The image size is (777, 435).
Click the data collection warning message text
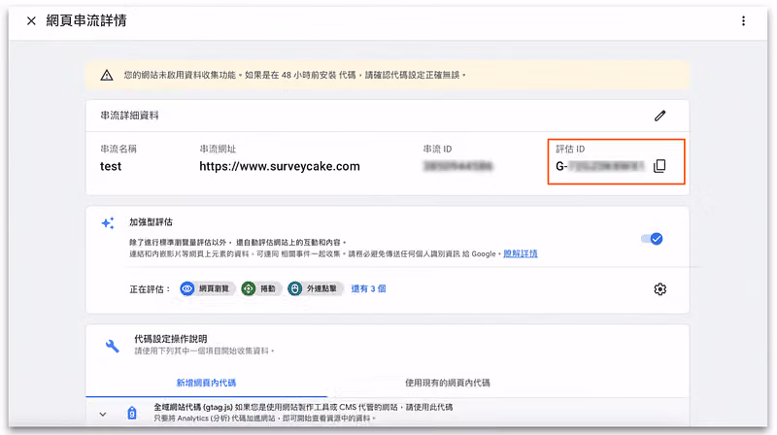(x=295, y=76)
